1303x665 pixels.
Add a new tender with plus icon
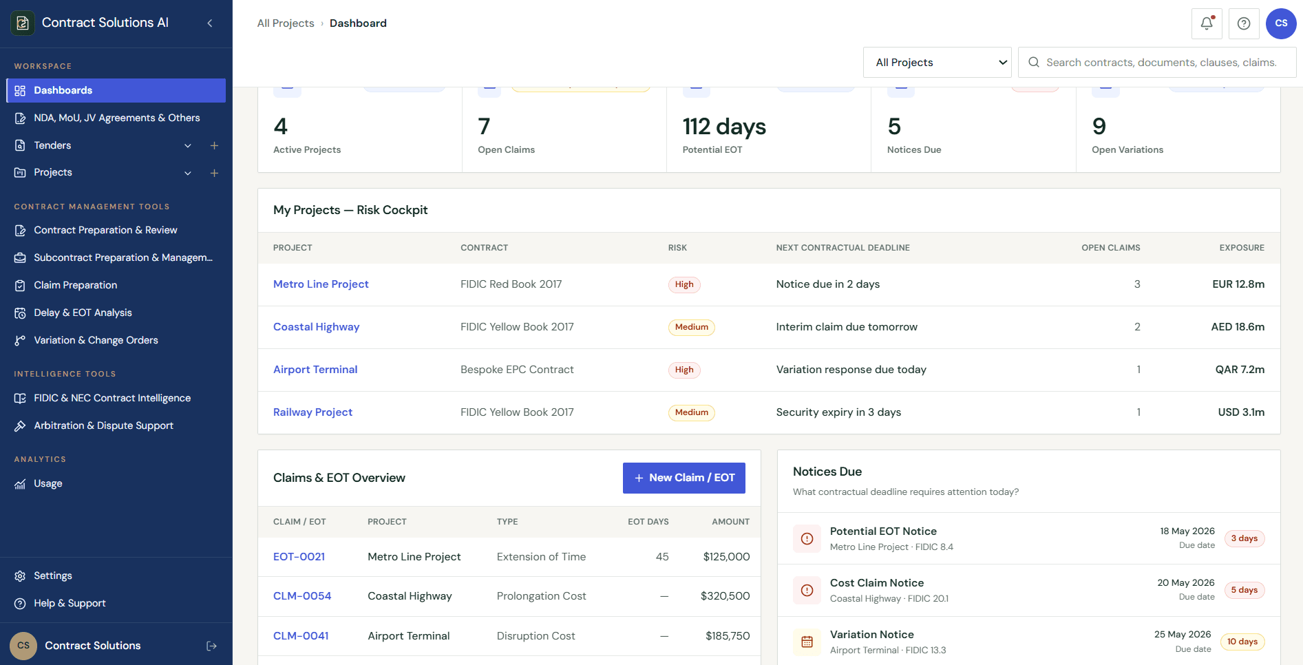pos(214,146)
